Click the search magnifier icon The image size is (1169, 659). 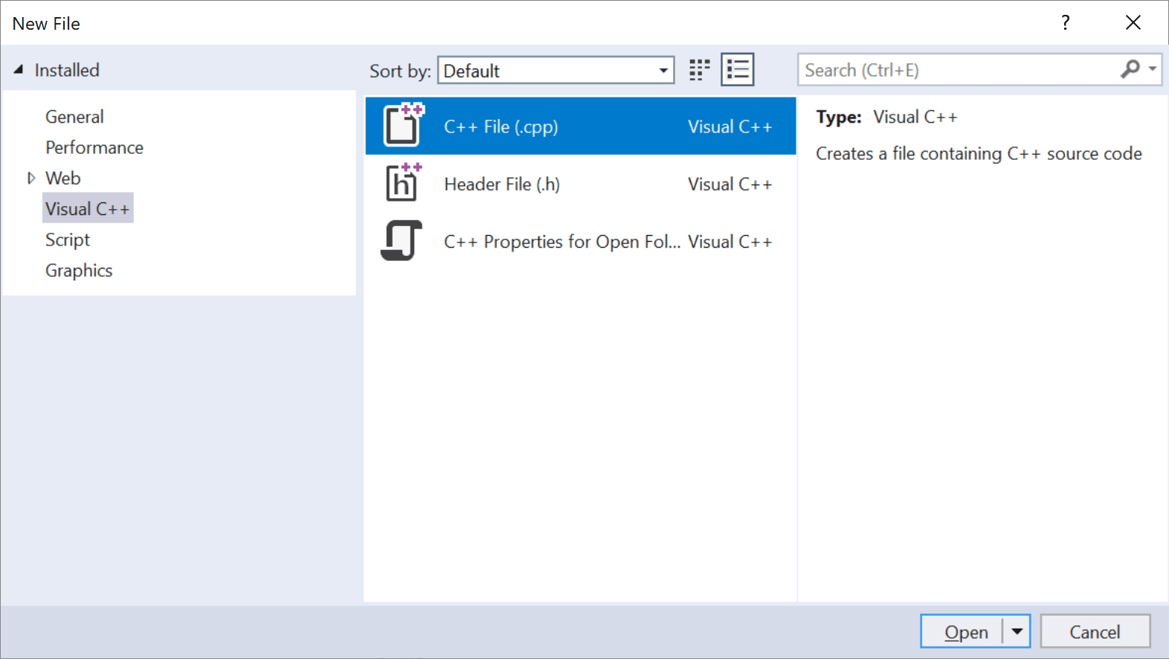tap(1130, 69)
